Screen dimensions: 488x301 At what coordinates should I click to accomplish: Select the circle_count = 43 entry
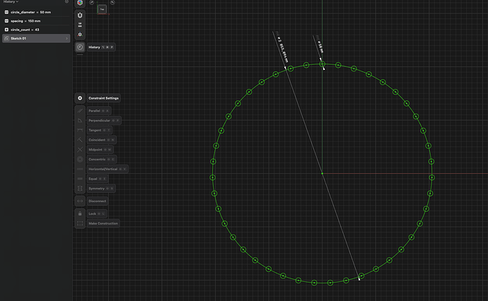[x=36, y=30]
